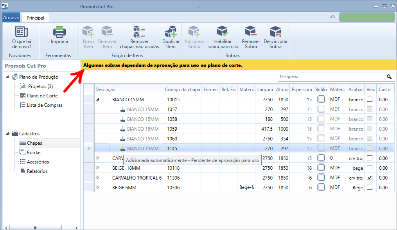397x230 pixels.
Task: Click the leftover icon on row 1059
Action: click(122, 129)
